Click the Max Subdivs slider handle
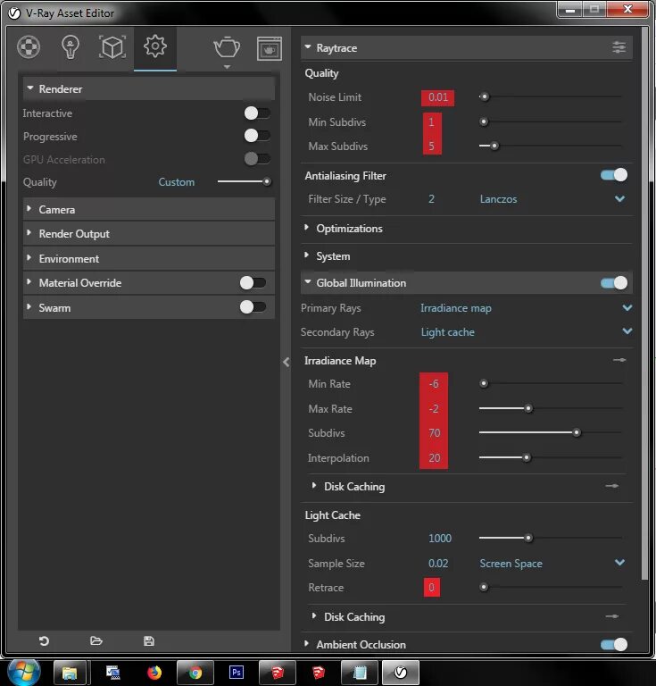 [494, 146]
